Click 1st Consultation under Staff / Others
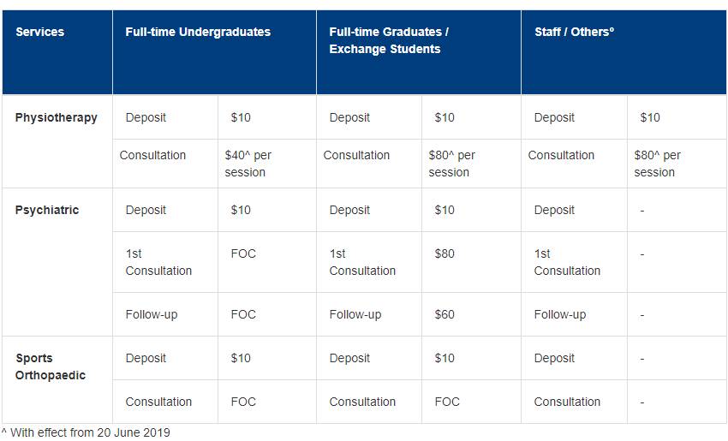The image size is (728, 441). coord(567,262)
